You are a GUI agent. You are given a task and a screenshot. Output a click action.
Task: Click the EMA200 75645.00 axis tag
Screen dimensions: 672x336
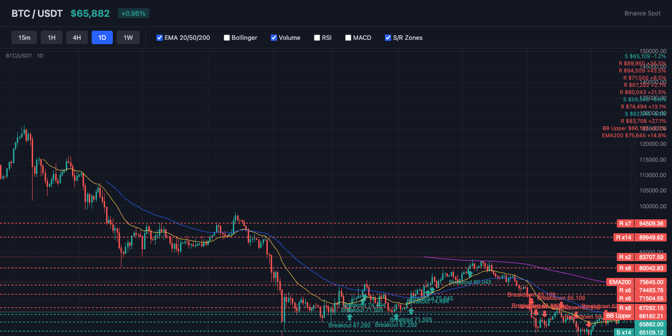[x=637, y=282]
